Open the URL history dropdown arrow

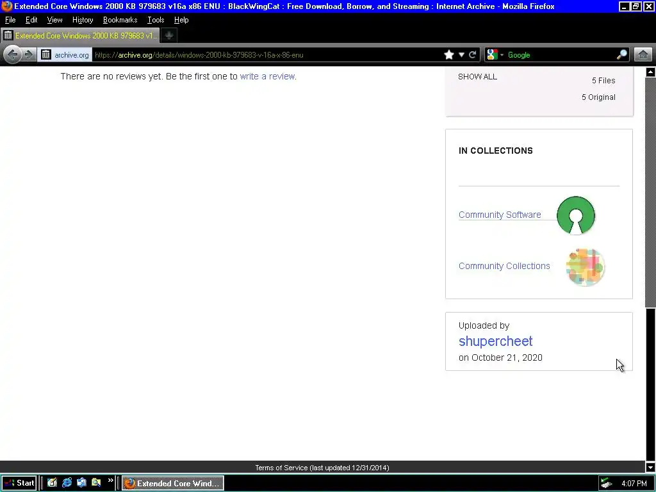(x=461, y=55)
